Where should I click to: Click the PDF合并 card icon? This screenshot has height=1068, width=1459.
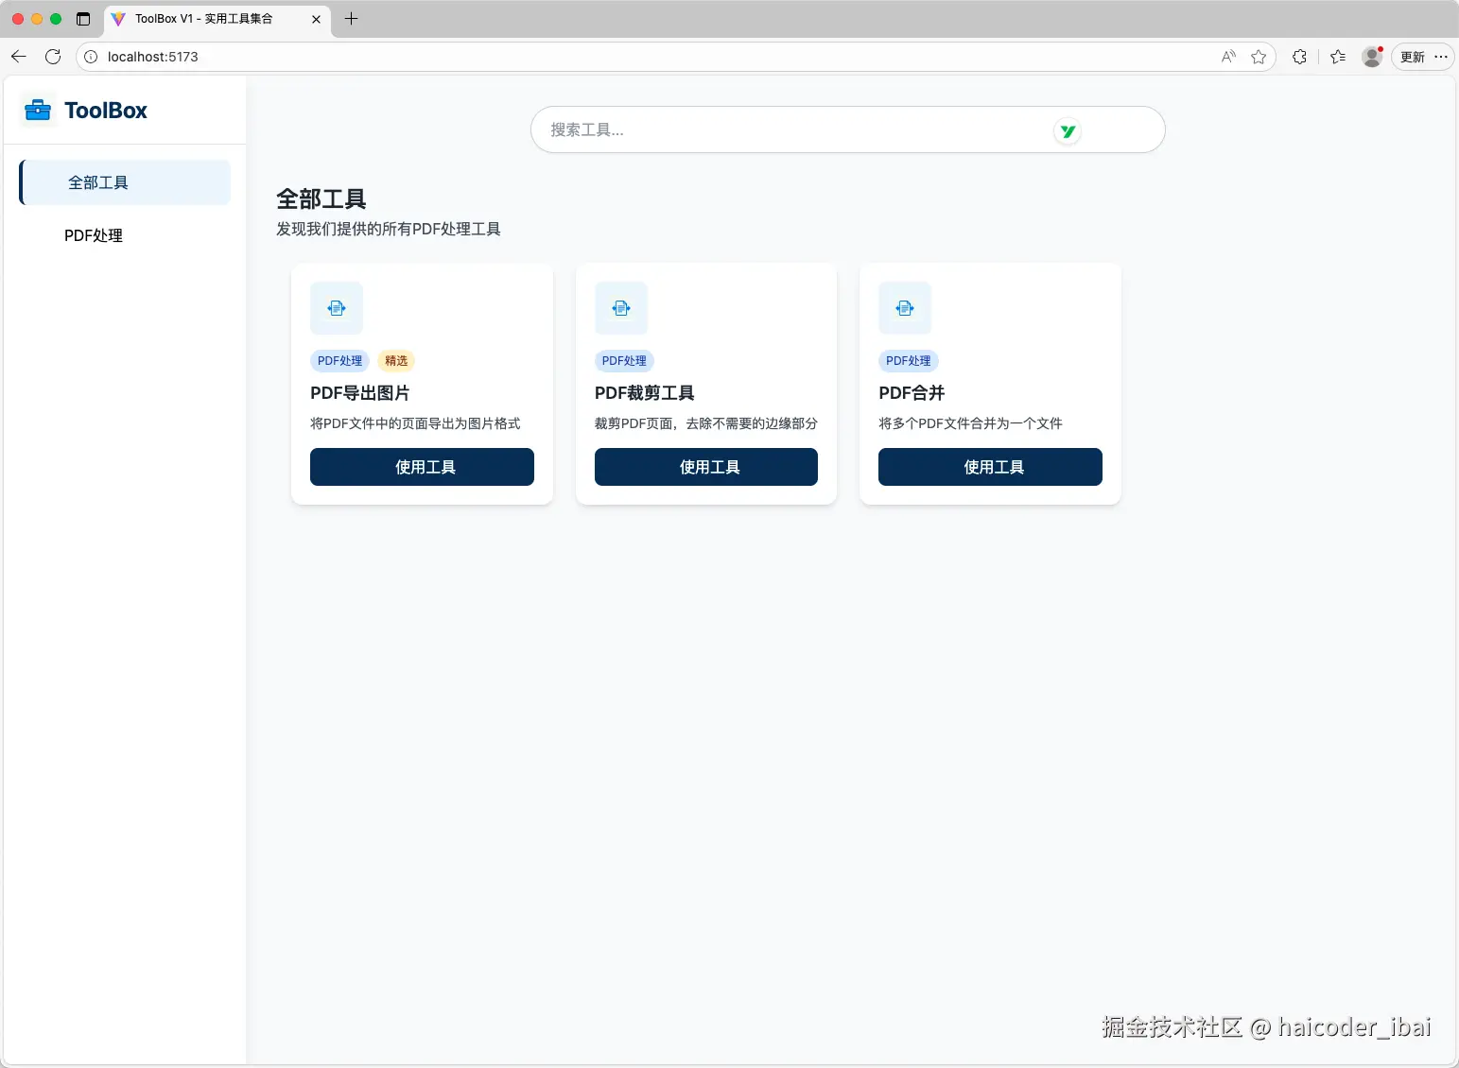pos(905,308)
